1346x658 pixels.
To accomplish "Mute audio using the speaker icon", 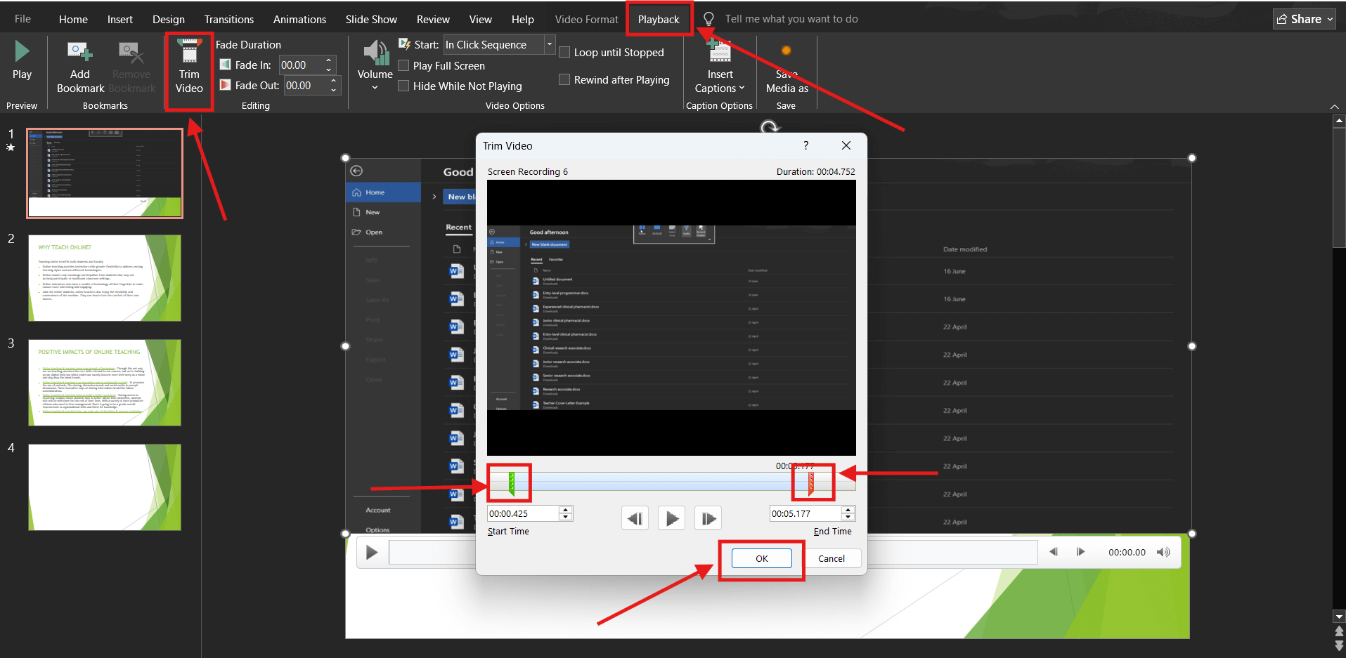I will [1164, 552].
